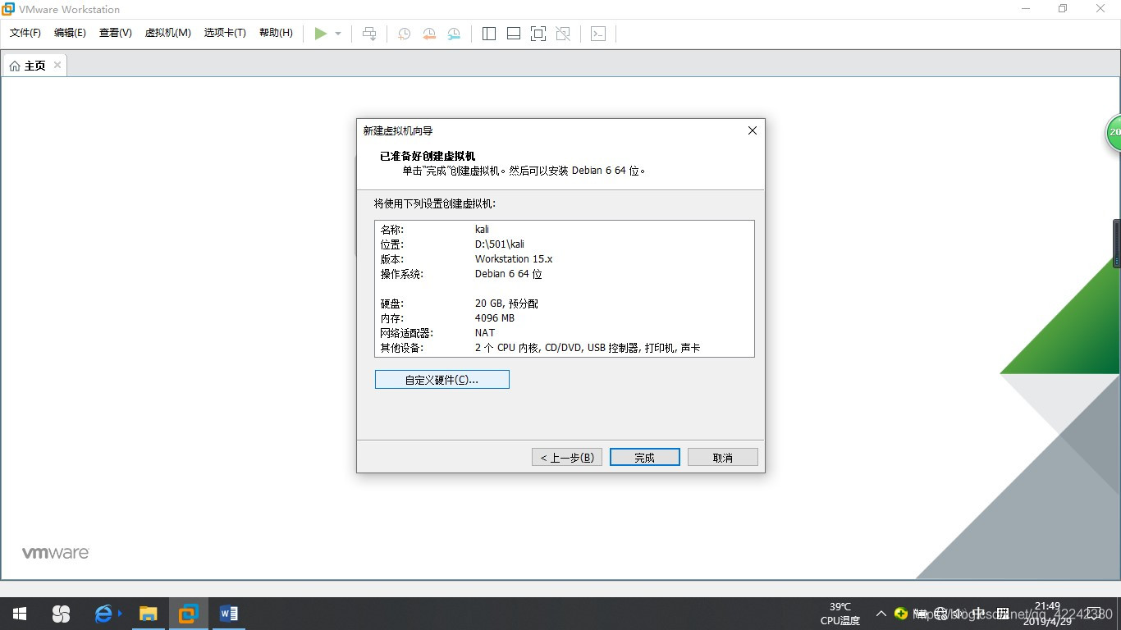This screenshot has width=1121, height=630.
Task: Click the take snapshot clock icon
Action: [x=405, y=34]
